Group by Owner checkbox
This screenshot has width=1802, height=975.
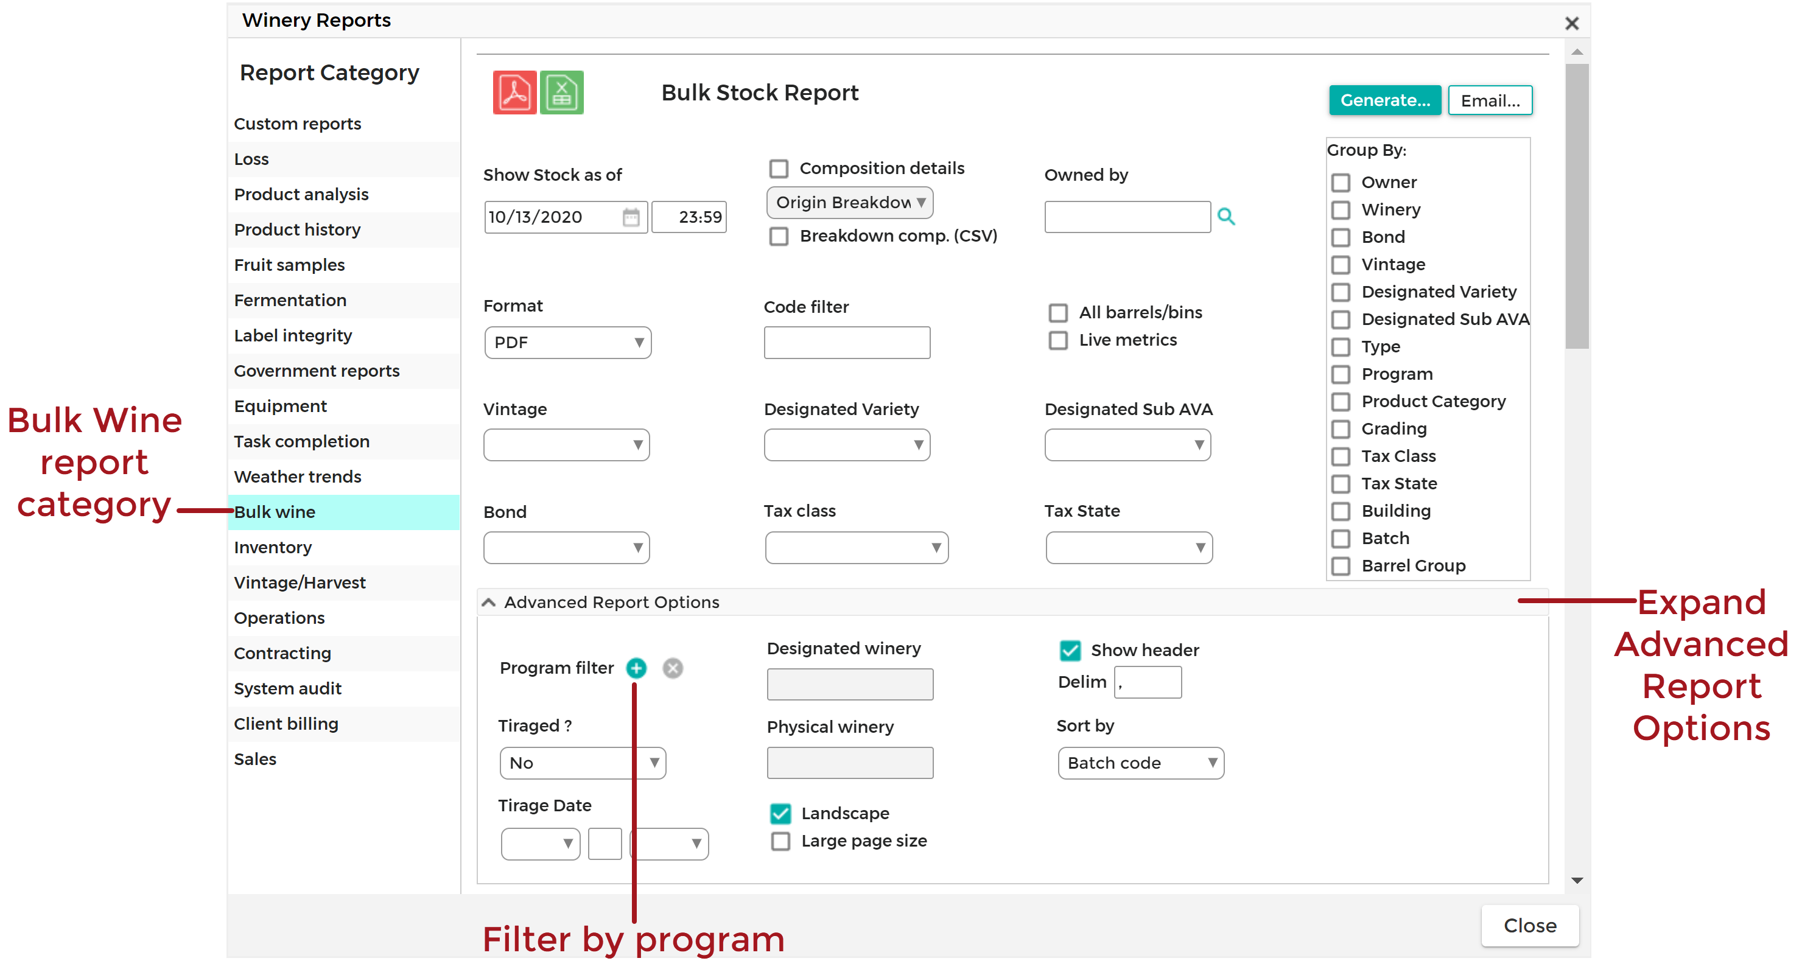[x=1341, y=183]
